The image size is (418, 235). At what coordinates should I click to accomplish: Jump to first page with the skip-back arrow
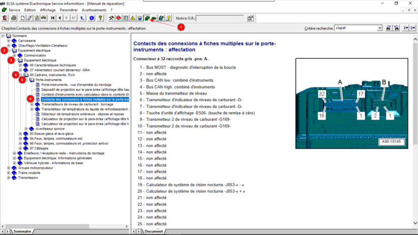pyautogui.click(x=53, y=18)
